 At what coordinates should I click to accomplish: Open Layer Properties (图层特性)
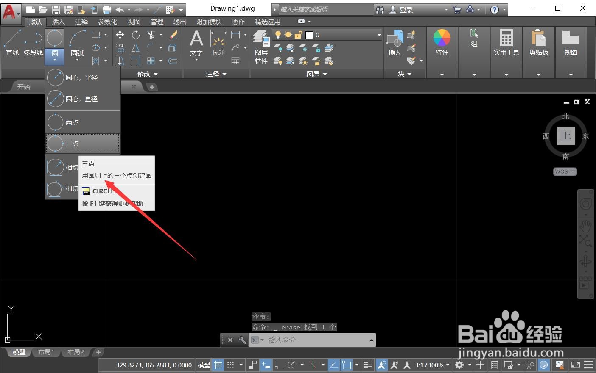(x=261, y=47)
